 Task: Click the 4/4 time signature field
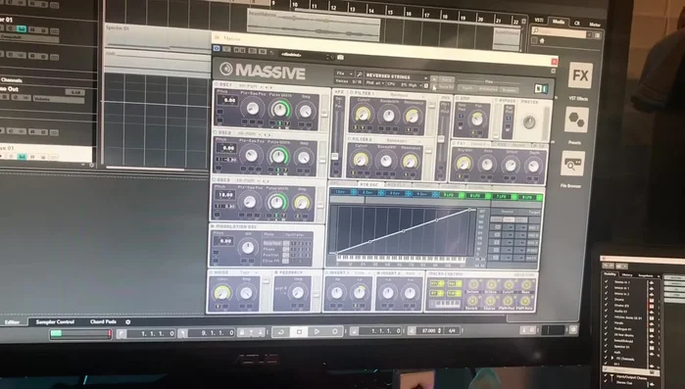tap(452, 331)
